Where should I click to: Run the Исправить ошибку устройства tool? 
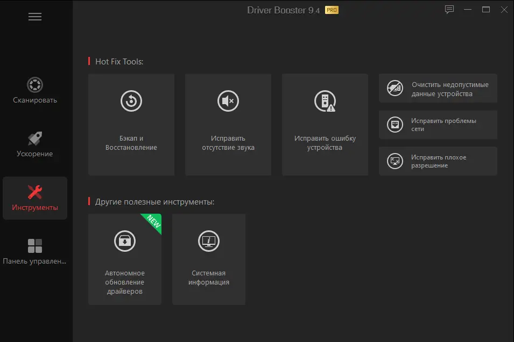coord(325,125)
